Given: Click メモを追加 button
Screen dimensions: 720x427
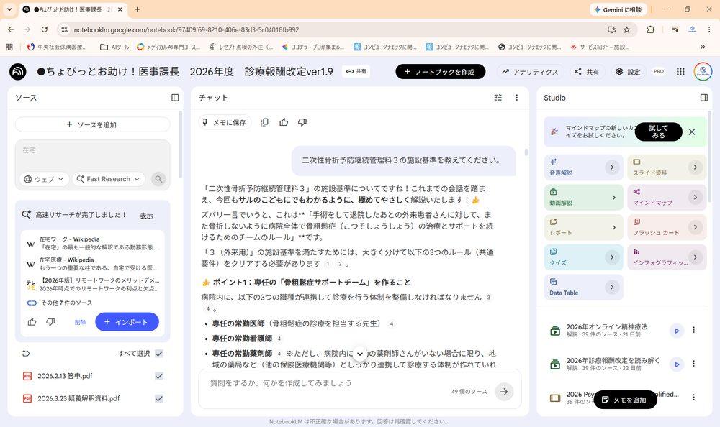Looking at the screenshot, I should click(x=625, y=400).
